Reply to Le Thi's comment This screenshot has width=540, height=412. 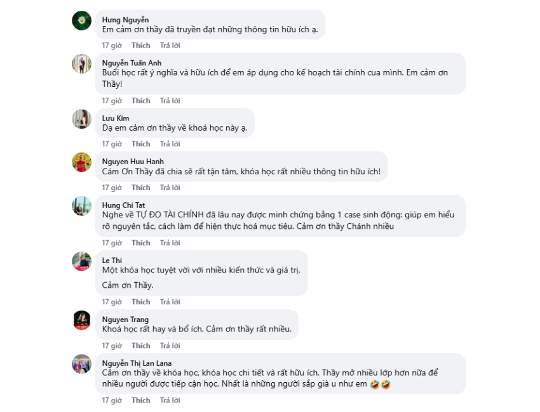point(170,302)
